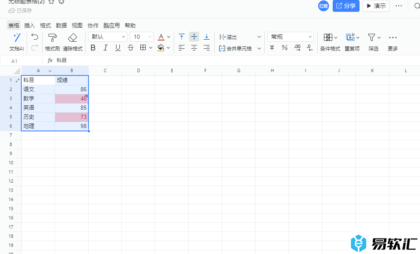420x254 pixels.
Task: Click the user avatar 红姬
Action: (324, 6)
